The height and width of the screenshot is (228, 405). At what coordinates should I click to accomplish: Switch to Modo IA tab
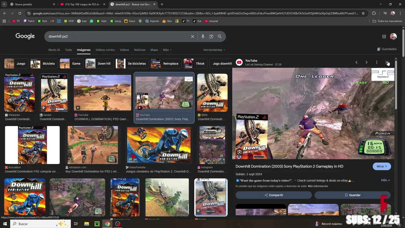[x=54, y=50]
